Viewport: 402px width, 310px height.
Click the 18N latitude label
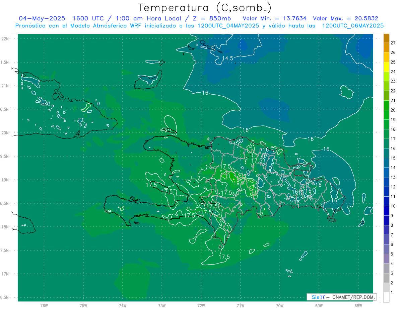[5, 227]
